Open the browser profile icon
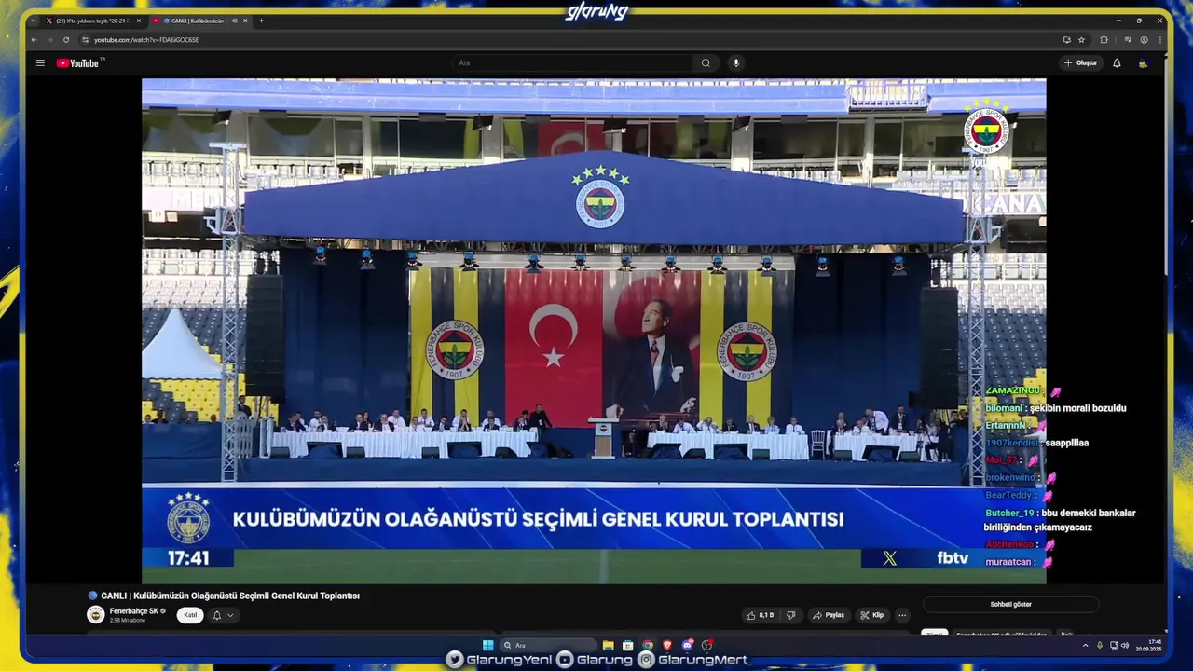This screenshot has height=671, width=1193. (1144, 40)
